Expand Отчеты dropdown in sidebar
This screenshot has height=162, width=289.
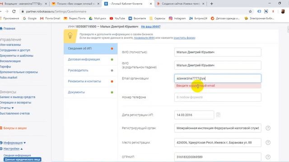(x=7, y=108)
